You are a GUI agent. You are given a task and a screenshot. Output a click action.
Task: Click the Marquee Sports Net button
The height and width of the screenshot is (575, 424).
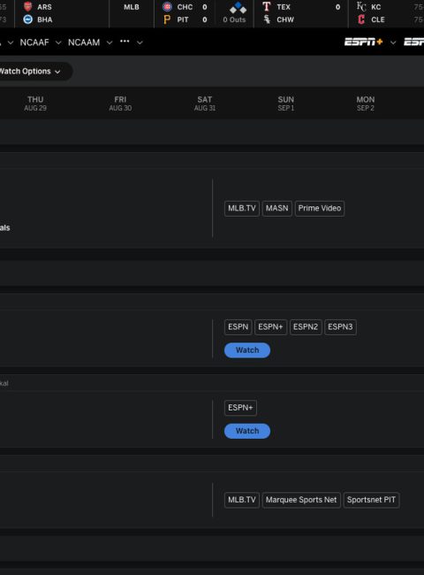coord(301,500)
